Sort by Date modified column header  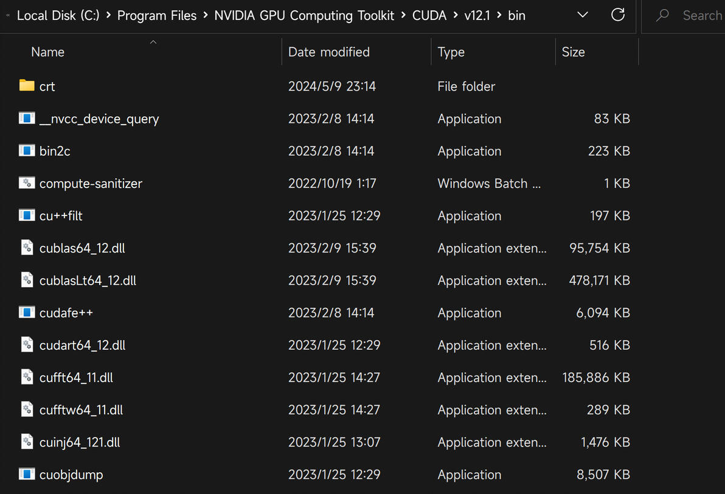tap(329, 52)
